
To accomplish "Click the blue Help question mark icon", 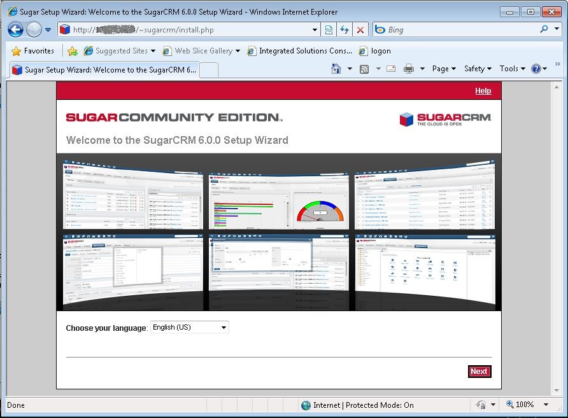I will (536, 69).
